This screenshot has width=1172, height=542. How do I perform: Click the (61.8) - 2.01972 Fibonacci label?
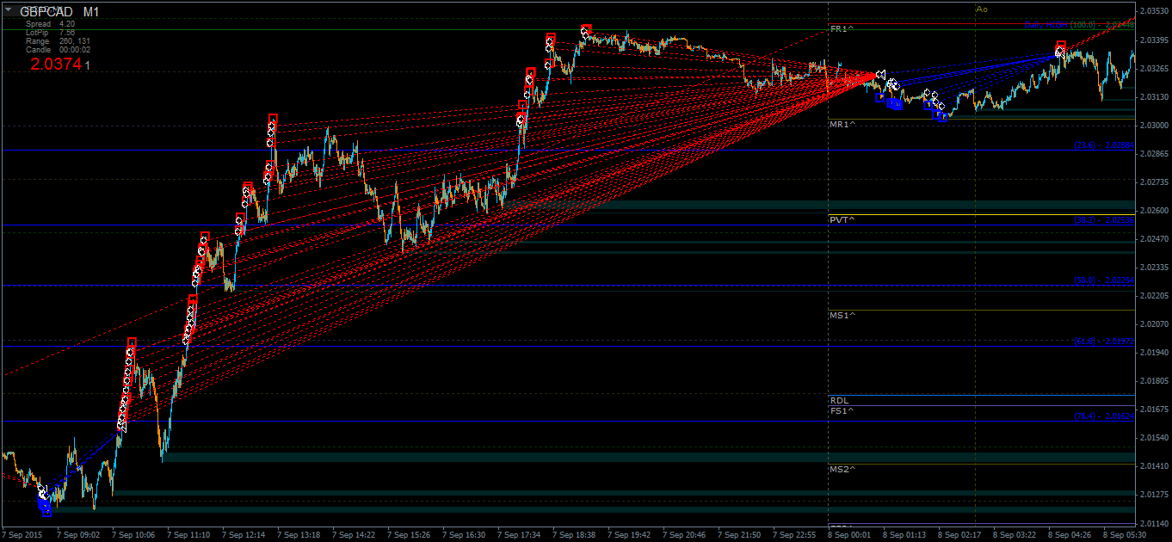(x=1104, y=342)
